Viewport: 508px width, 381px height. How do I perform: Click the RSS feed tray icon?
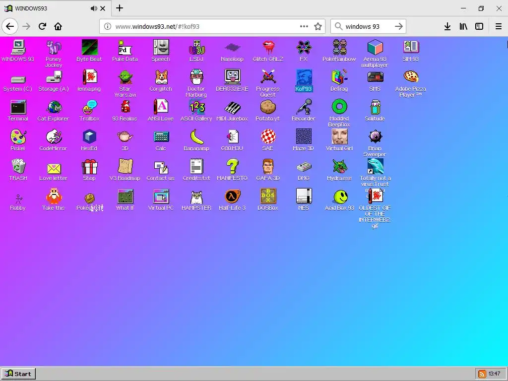(482, 374)
